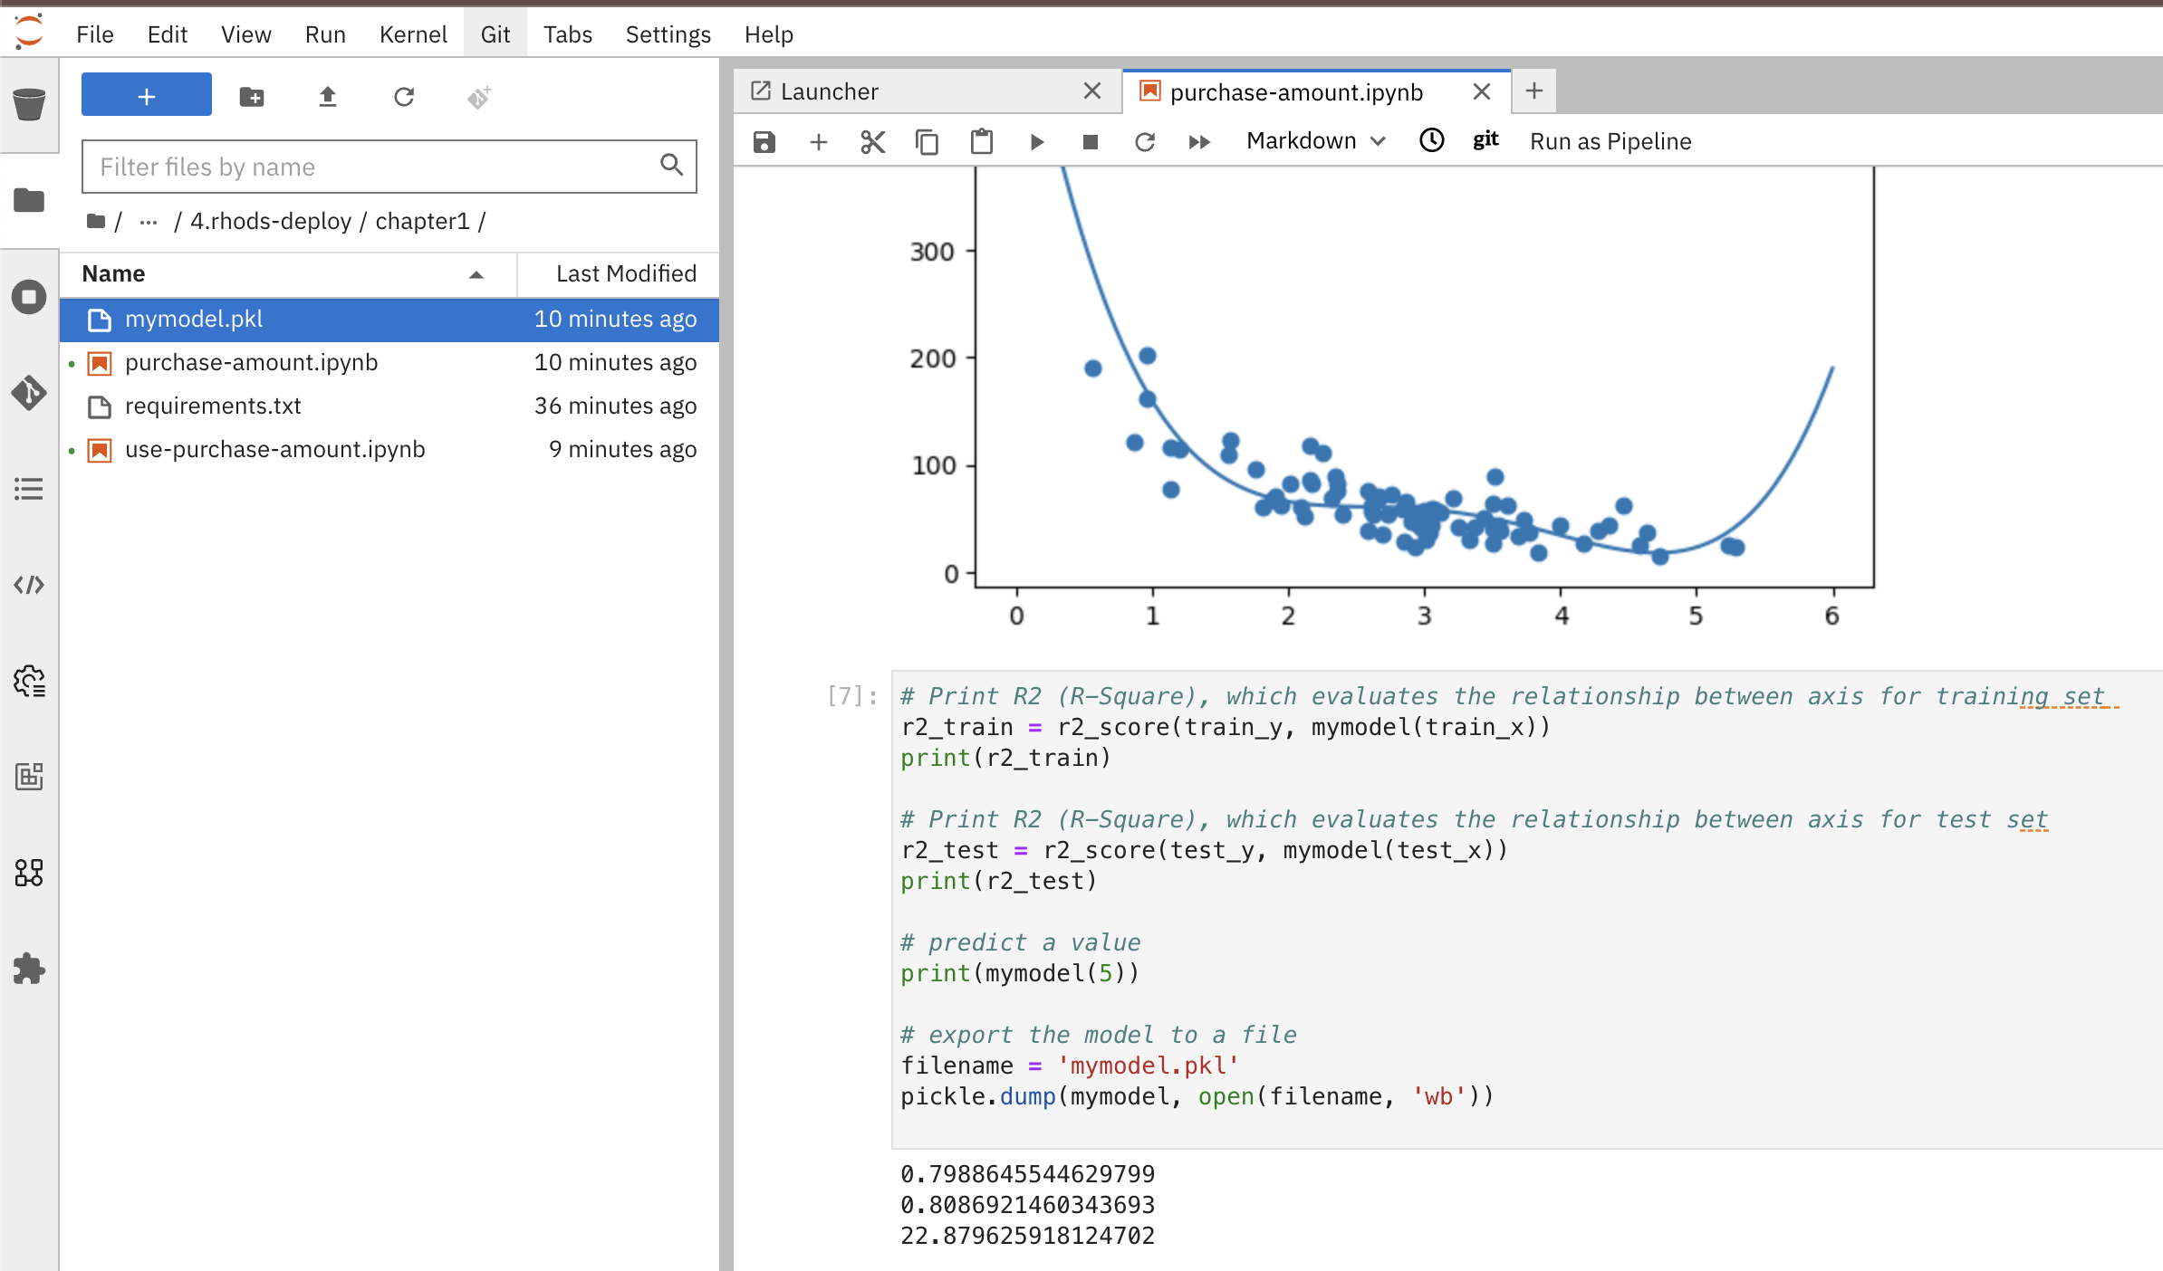
Task: Navigate to chapter1 in breadcrumb
Action: pos(422,222)
